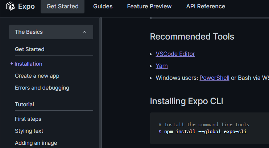Follow the Yarn link

click(162, 66)
